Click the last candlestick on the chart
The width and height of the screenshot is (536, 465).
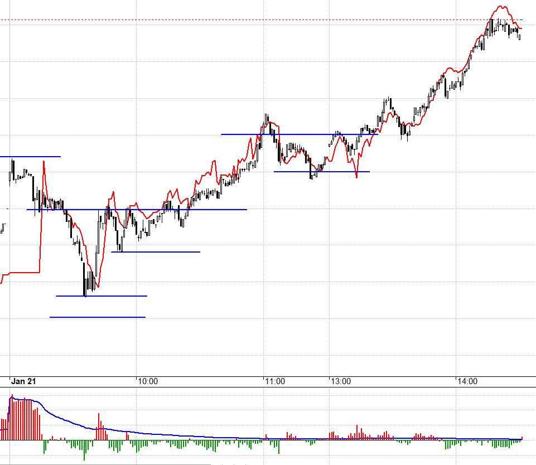(520, 37)
